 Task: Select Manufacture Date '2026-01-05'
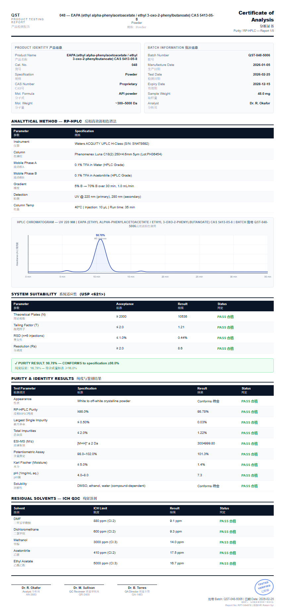click(x=261, y=65)
